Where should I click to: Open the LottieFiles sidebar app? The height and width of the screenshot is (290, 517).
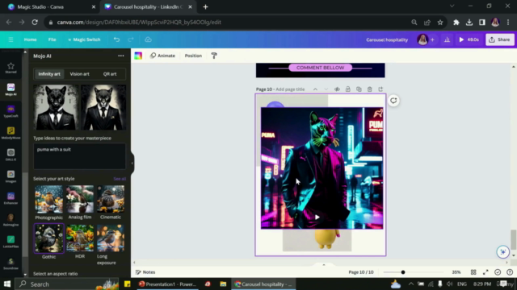[x=11, y=242]
